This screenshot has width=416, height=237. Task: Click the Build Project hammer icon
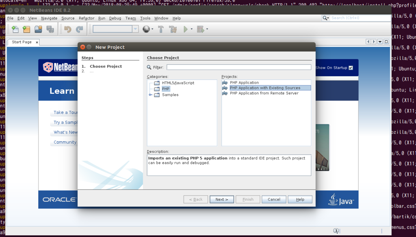(161, 29)
